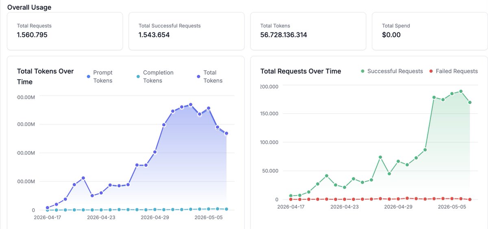Click the green dot next to Successful Requests
This screenshot has width=488, height=229.
click(x=363, y=71)
